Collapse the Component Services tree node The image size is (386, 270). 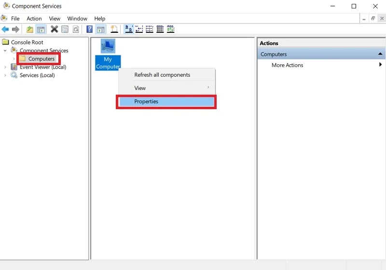point(5,51)
